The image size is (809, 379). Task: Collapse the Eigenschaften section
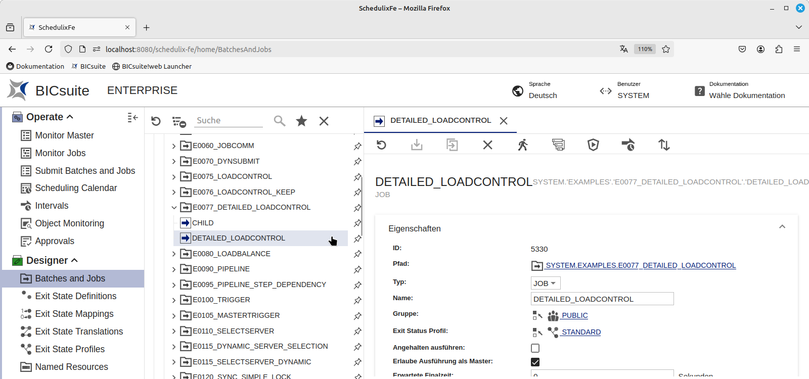[782, 227]
